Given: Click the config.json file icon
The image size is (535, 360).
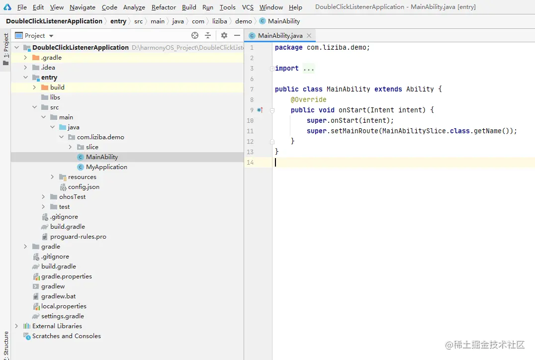Looking at the screenshot, I should click(x=63, y=187).
